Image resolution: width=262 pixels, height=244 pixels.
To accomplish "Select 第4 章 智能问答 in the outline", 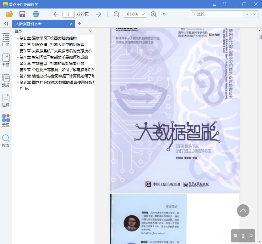I will pyautogui.click(x=54, y=57).
